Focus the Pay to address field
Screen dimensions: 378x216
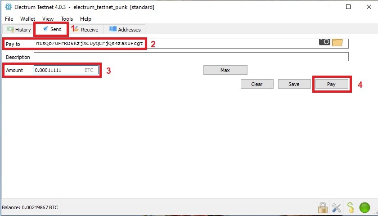pos(191,44)
